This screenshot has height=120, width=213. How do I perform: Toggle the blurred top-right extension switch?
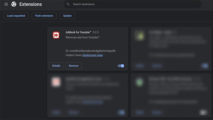click(204, 66)
